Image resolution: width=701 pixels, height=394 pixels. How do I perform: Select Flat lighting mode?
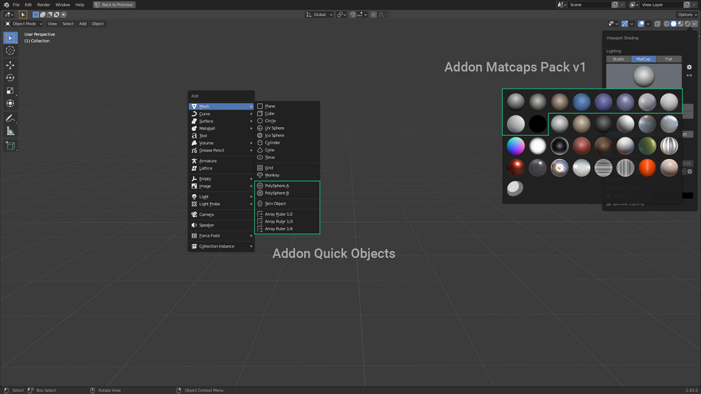click(x=669, y=59)
